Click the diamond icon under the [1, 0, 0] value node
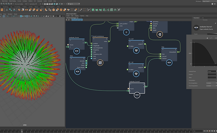The width and height of the screenshot is (217, 133). tap(136, 51)
